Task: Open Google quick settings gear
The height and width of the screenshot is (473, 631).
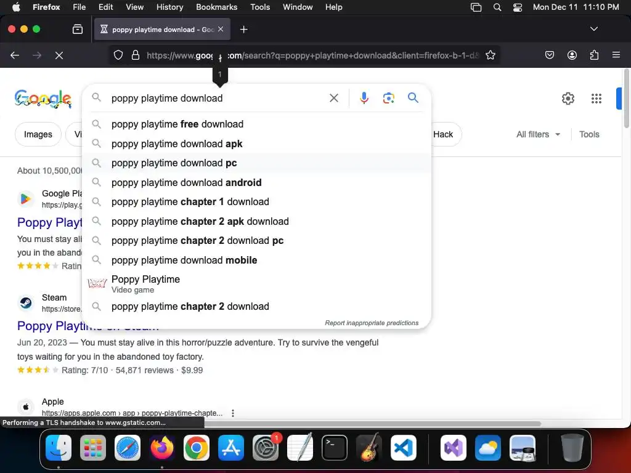Action: point(568,98)
